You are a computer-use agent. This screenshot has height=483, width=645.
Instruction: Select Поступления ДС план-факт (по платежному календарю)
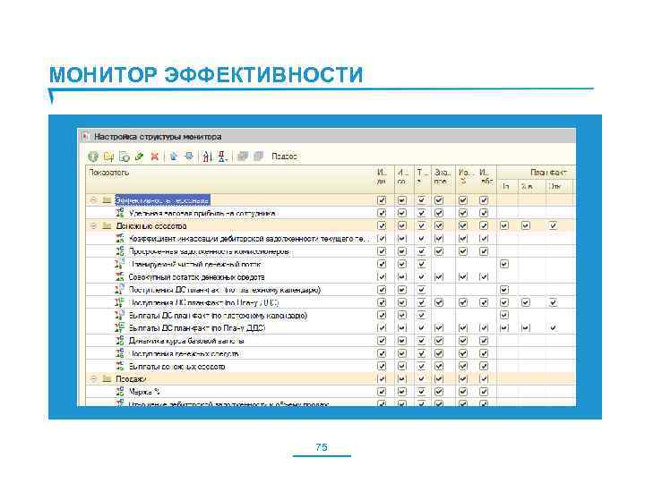225,290
